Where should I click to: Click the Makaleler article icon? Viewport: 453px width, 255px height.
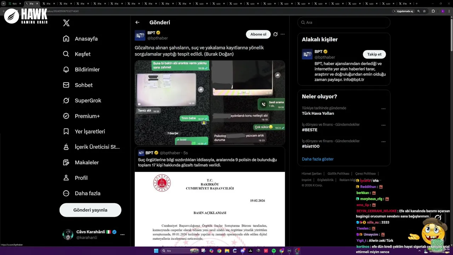tap(66, 162)
